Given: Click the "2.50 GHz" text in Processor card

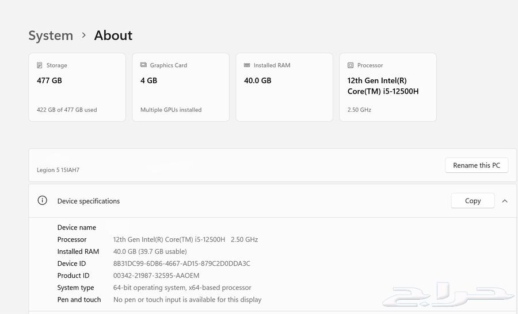Looking at the screenshot, I should pos(359,110).
